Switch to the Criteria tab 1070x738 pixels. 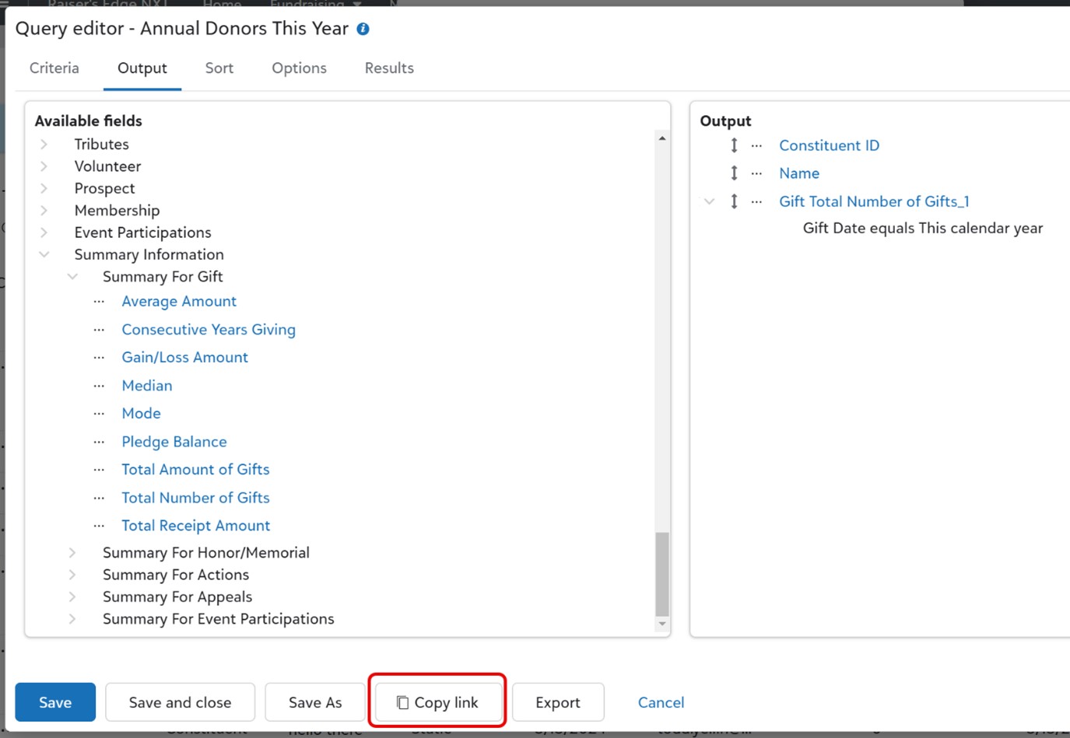point(54,68)
